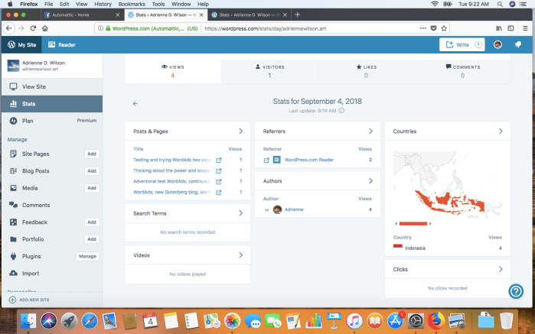Click ADD NEW SITE at the sidebar bottom
Screen dimensions: 535x334
tap(29, 300)
